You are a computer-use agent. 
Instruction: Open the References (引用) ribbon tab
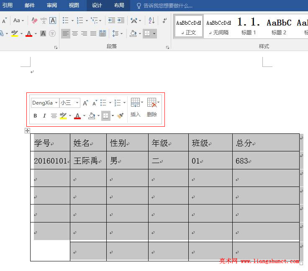click(x=8, y=5)
